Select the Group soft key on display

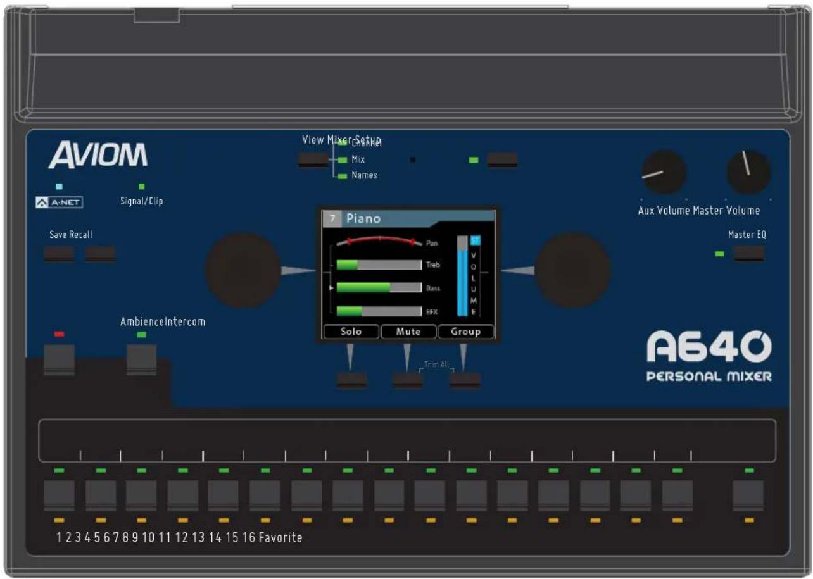[466, 332]
